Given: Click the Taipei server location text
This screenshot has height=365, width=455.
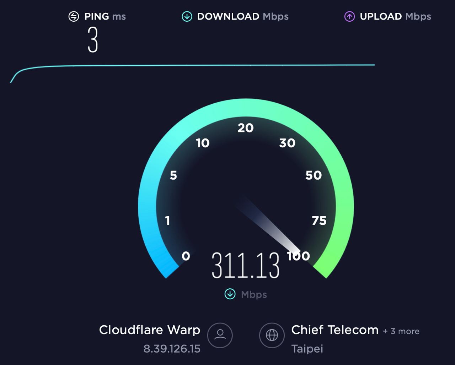Looking at the screenshot, I should click(307, 349).
